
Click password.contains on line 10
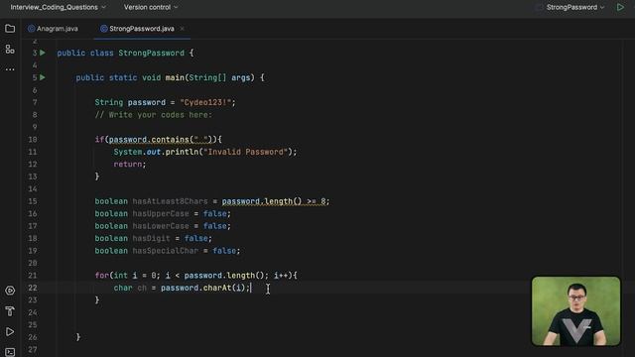pyautogui.click(x=149, y=140)
